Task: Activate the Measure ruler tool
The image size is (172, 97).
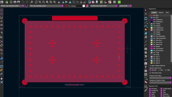Action: (146, 90)
